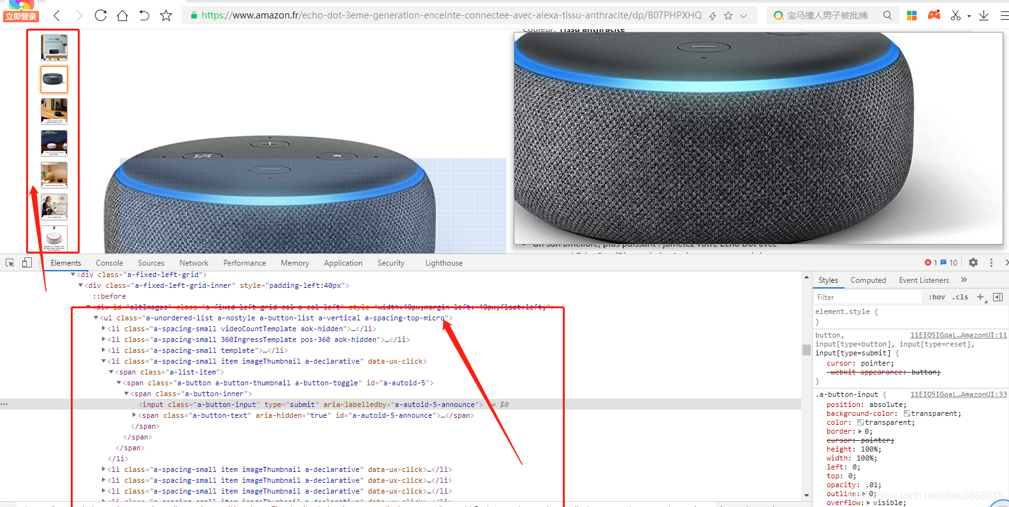Image resolution: width=1009 pixels, height=507 pixels.
Task: Switch to the Network tab
Action: coord(194,263)
